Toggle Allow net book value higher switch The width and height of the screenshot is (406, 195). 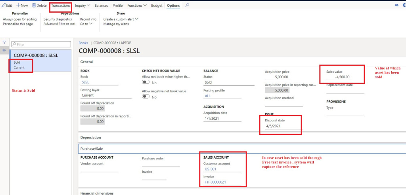[x=146, y=83]
